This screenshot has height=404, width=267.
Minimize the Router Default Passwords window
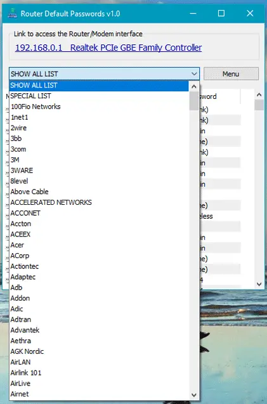pyautogui.click(x=193, y=13)
